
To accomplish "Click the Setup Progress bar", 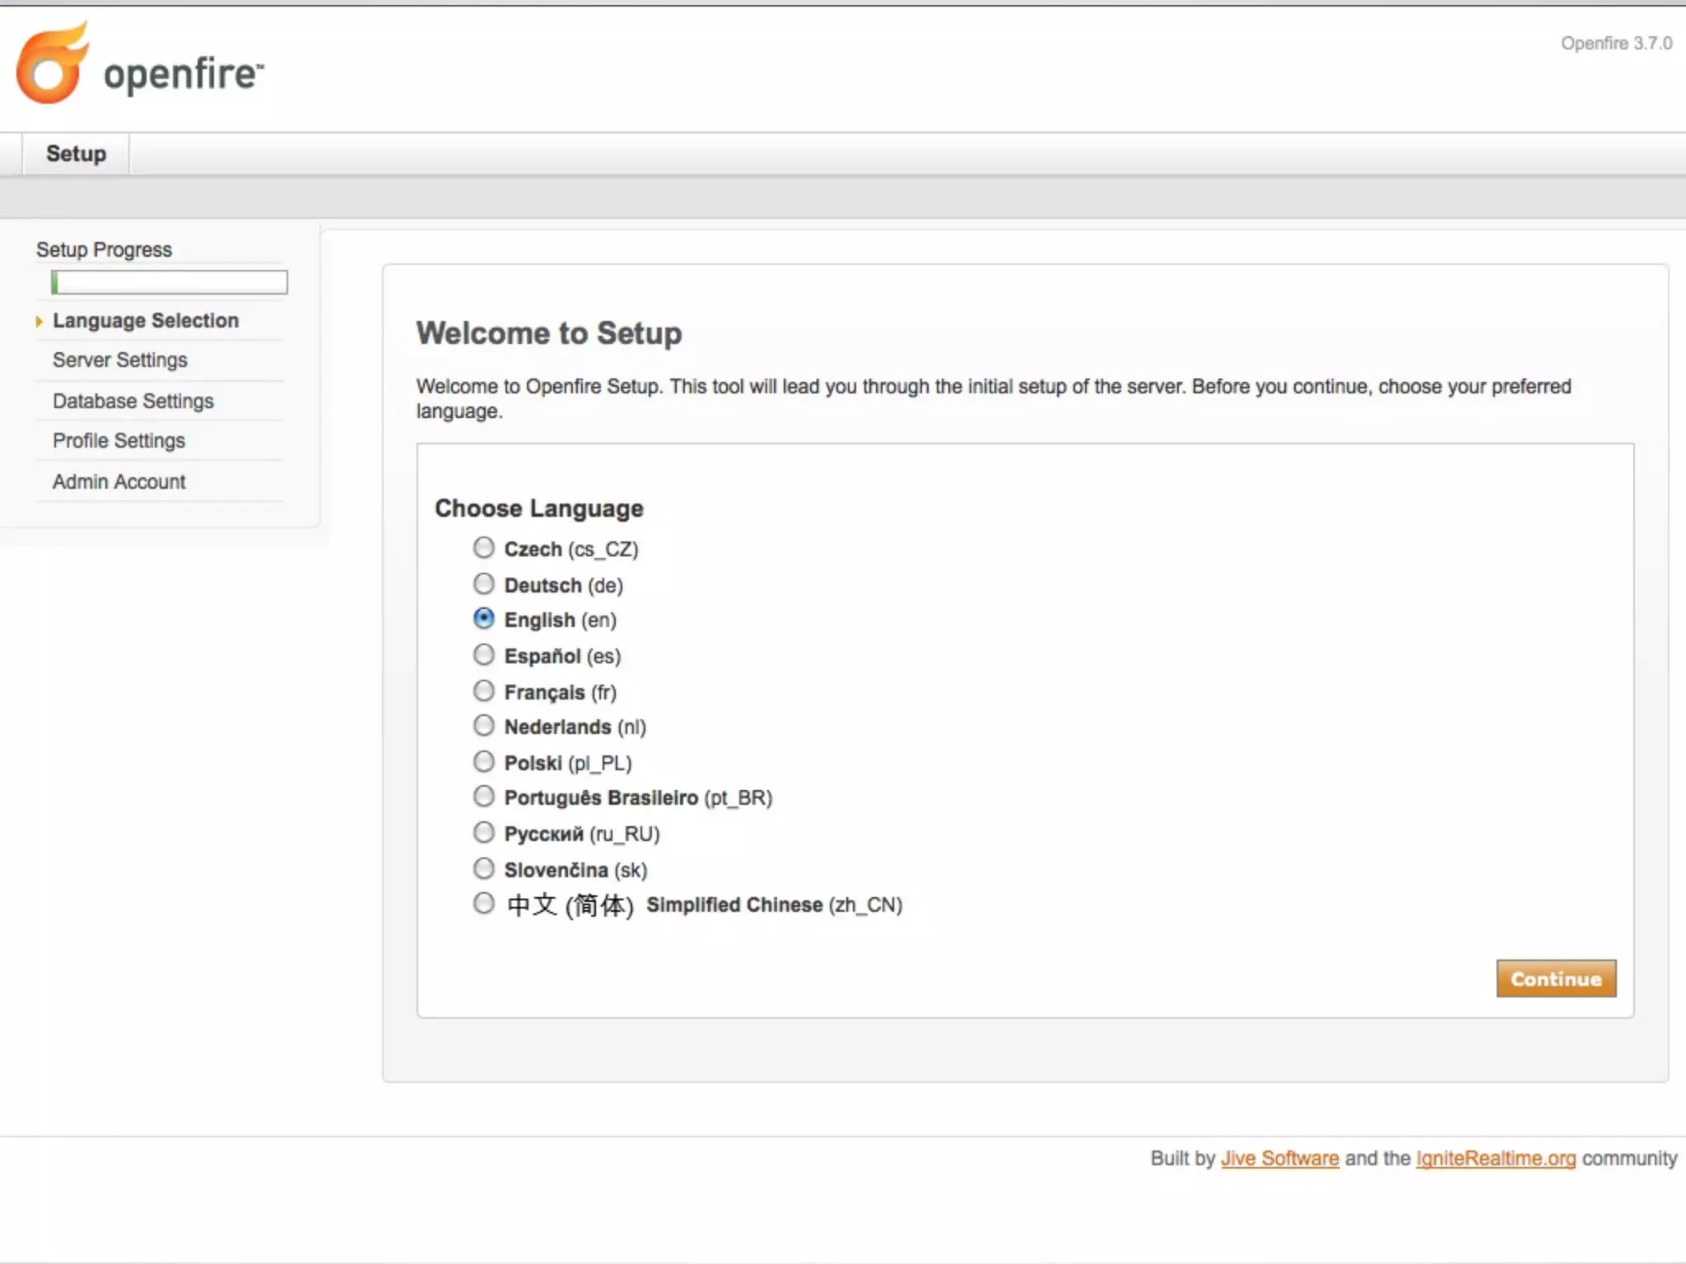I will click(x=169, y=283).
